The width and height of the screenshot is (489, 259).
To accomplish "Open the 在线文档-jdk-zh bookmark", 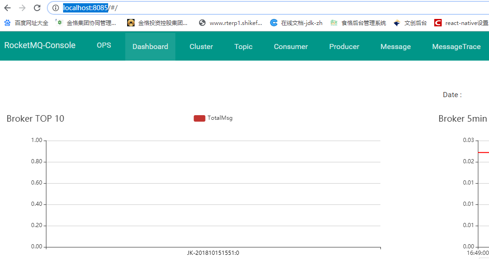I will tap(296, 23).
